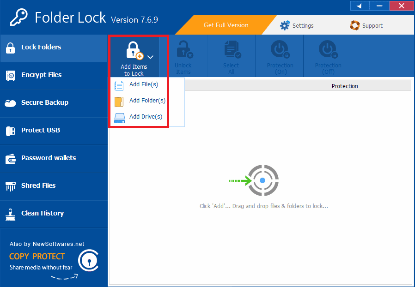The height and width of the screenshot is (287, 415).
Task: Choose Add Drive(s) from menu
Action: pos(146,117)
